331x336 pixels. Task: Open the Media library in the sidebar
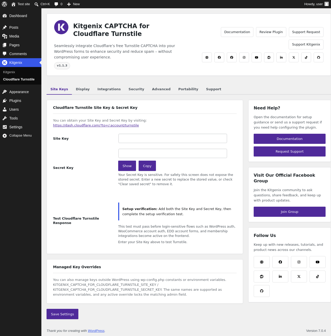pos(21,36)
